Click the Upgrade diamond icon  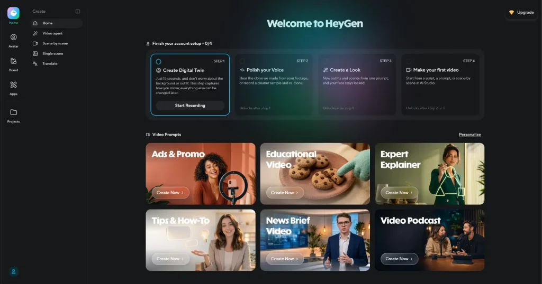coord(512,13)
